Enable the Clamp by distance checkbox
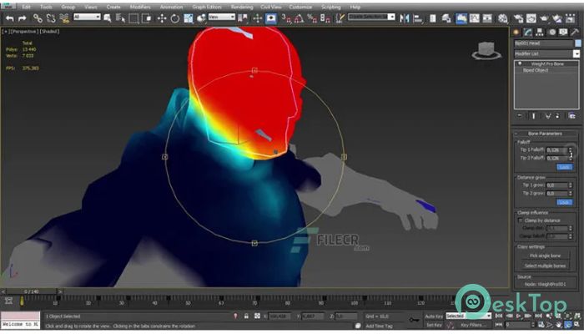 coord(521,220)
